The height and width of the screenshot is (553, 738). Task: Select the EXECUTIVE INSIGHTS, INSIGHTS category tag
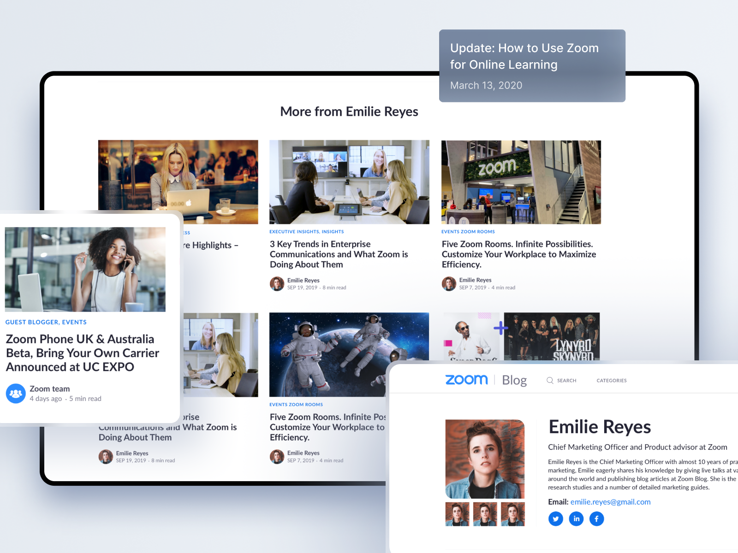pos(306,231)
